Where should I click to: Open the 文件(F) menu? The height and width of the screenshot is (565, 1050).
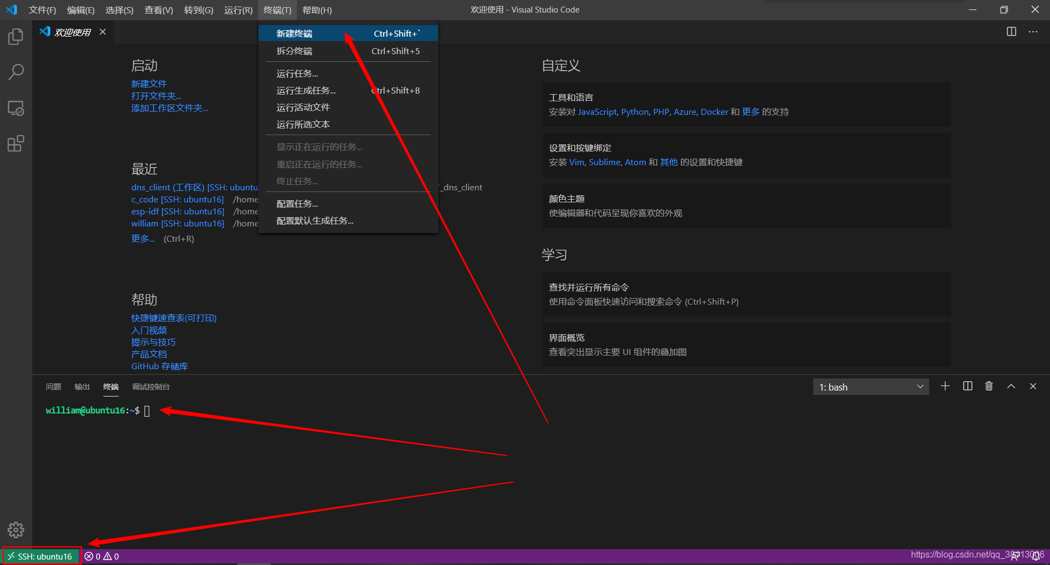pos(42,10)
